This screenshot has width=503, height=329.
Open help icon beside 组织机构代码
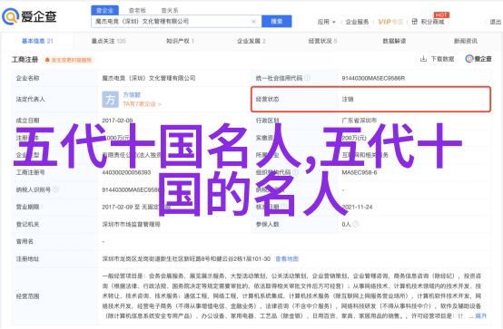295,172
